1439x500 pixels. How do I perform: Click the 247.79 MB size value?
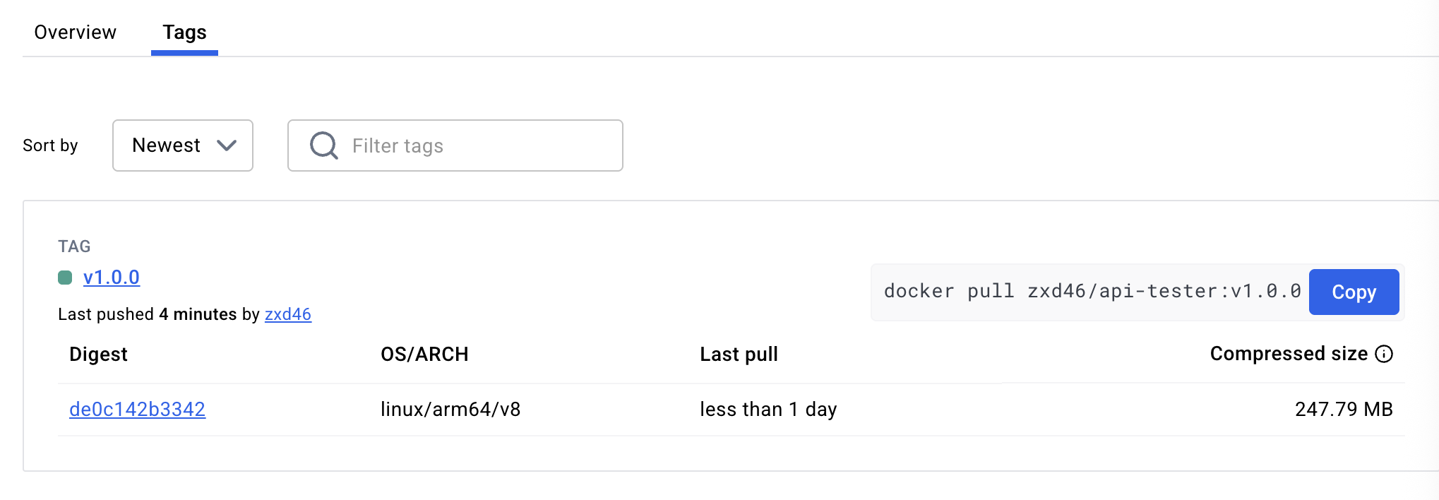coord(1343,410)
